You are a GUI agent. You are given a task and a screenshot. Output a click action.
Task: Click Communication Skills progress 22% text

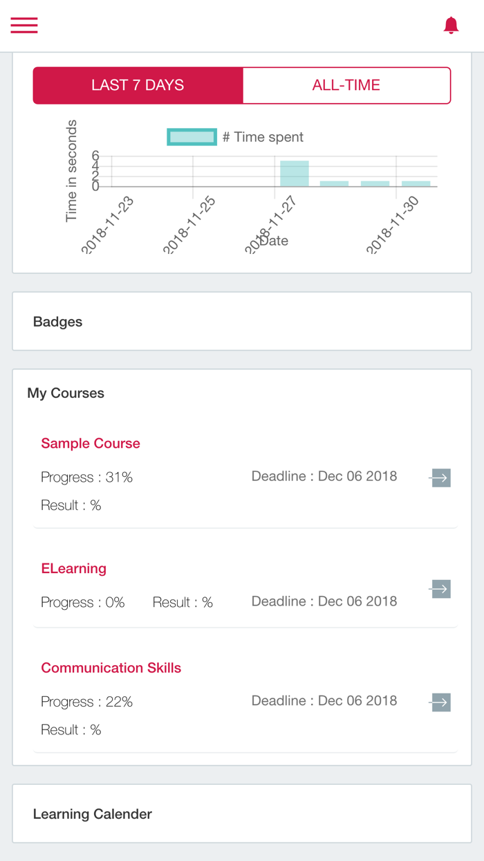[87, 702]
